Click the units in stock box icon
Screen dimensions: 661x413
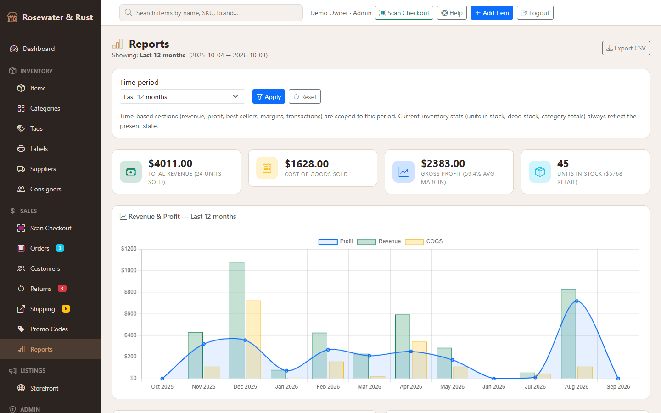click(540, 172)
